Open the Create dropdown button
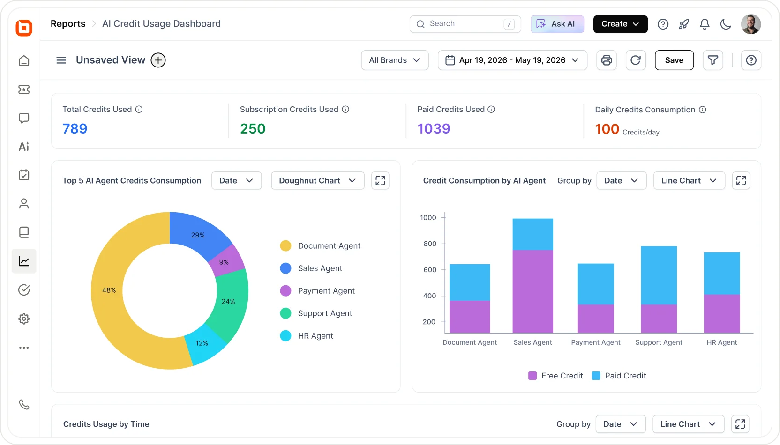Screen dimensions: 780x445 [620, 24]
